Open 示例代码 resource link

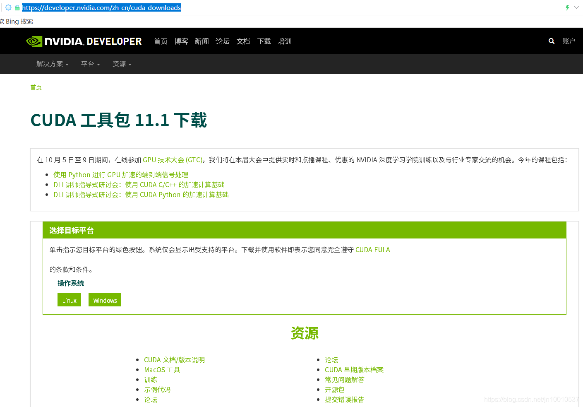(x=157, y=390)
